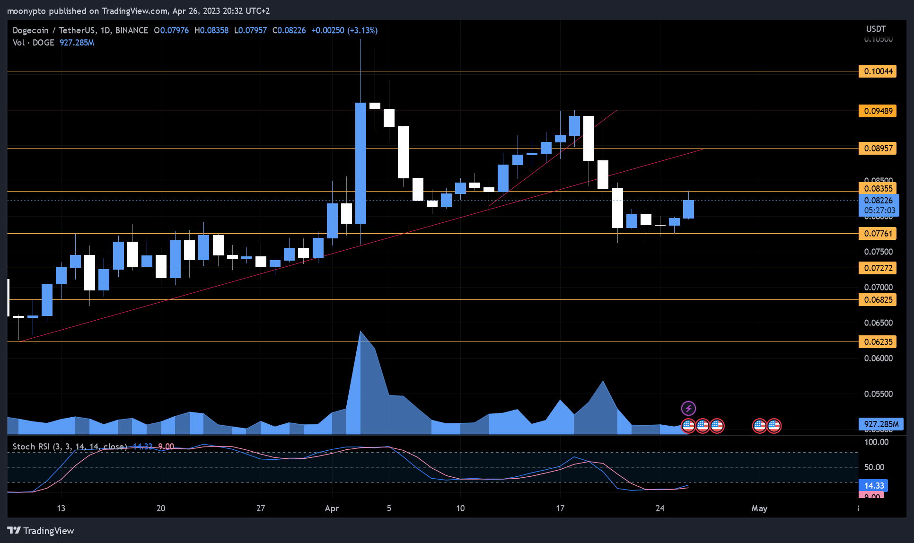Click the 17 date on time axis
This screenshot has width=914, height=543.
(560, 508)
